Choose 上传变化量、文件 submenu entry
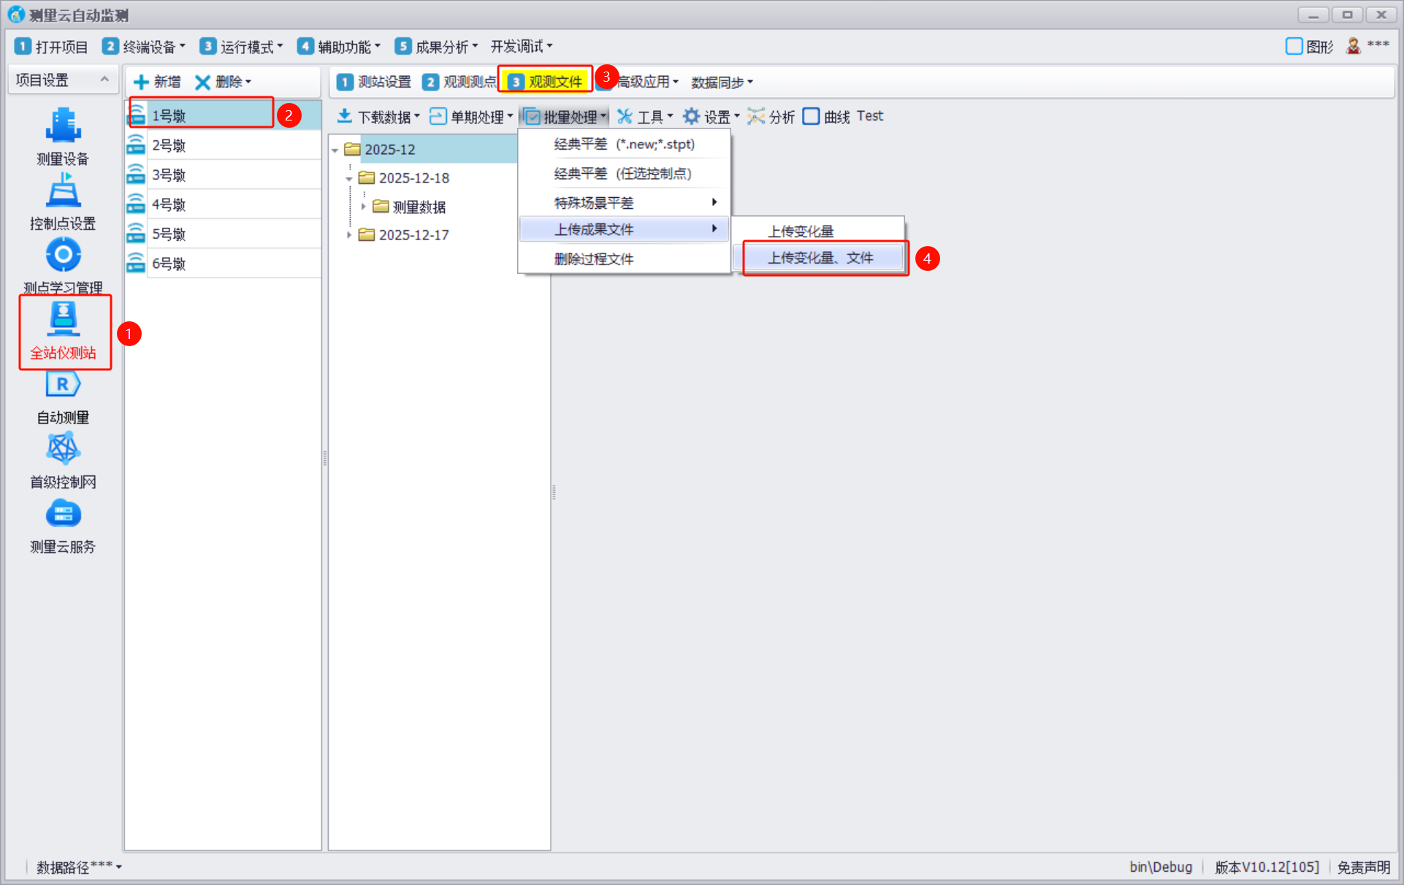 (x=820, y=258)
